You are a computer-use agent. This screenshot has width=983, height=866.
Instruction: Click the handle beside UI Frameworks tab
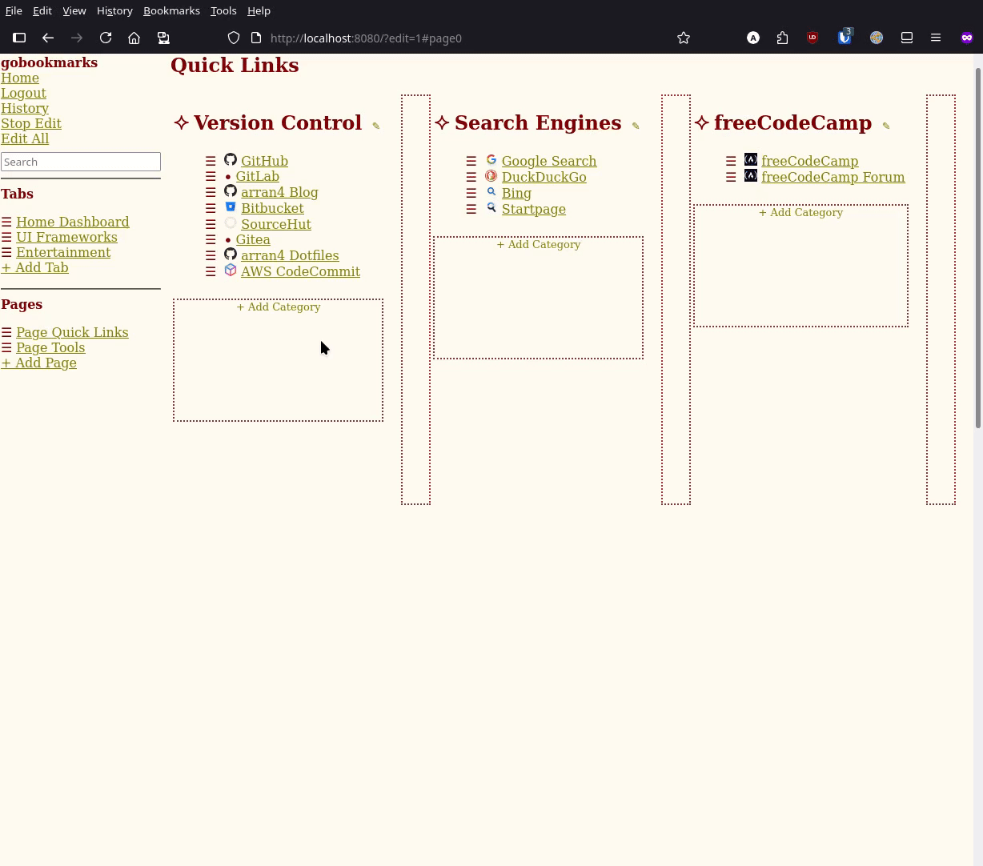pyautogui.click(x=6, y=237)
